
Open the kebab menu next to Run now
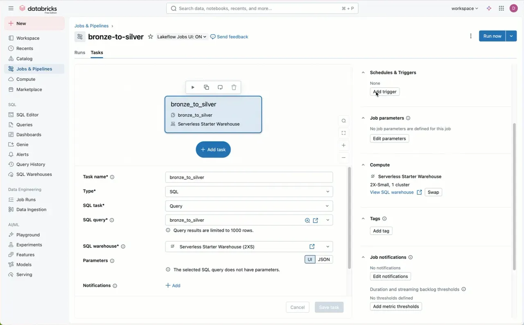471,36
